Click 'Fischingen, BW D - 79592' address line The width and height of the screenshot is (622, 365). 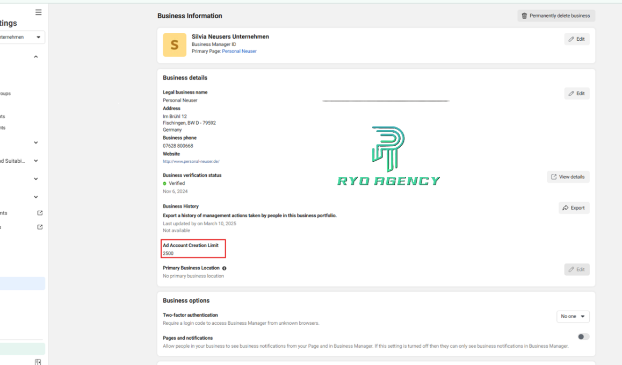pyautogui.click(x=189, y=123)
